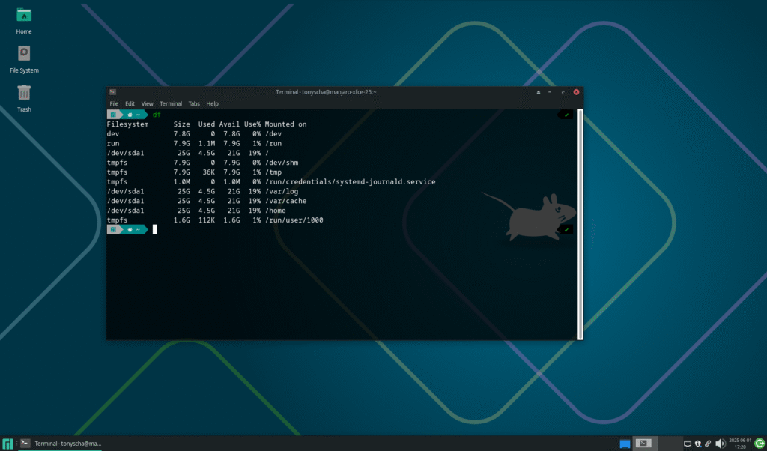Click the green logout icon in the panel corner
The image size is (767, 451).
pos(760,444)
